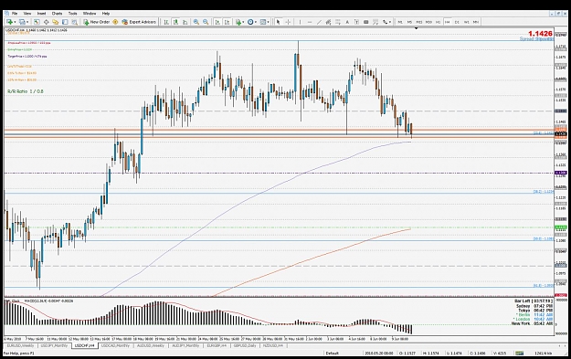Screen dimensions: 571x359
Task: Expand the Arrows objects dropdown
Action: pyautogui.click(x=390, y=22)
